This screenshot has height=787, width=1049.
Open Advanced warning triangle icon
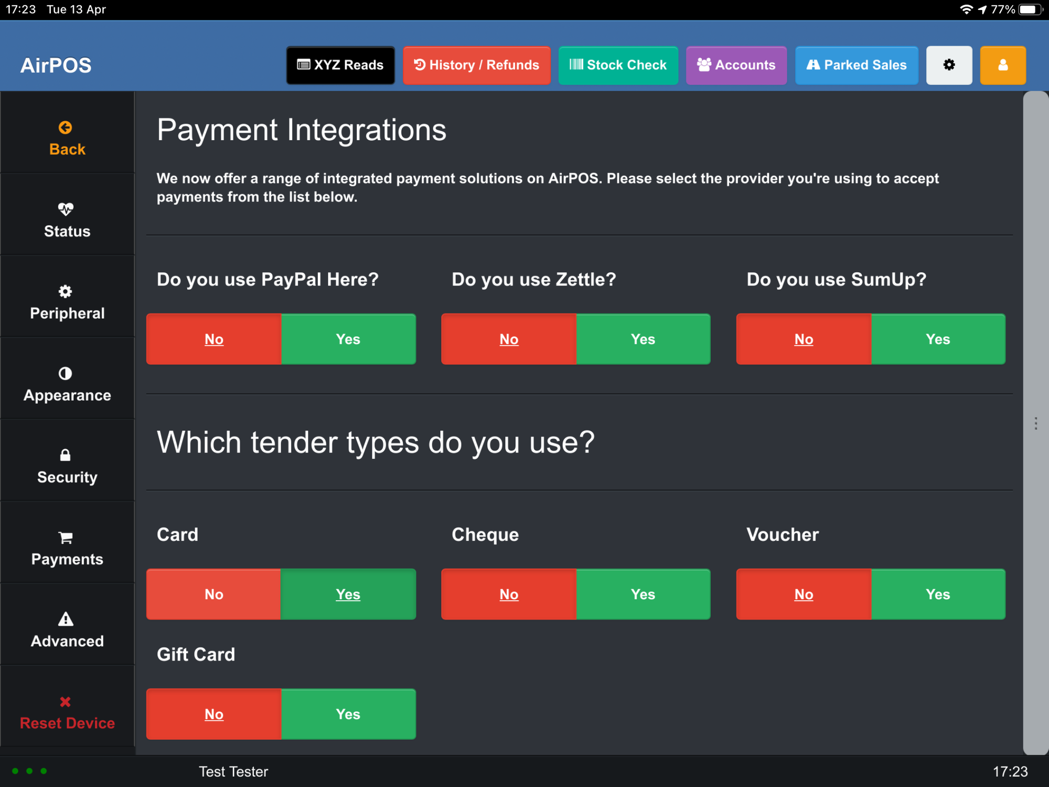pyautogui.click(x=66, y=620)
